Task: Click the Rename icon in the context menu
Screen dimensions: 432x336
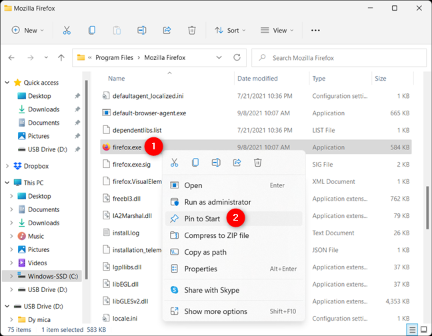Action: 216,163
